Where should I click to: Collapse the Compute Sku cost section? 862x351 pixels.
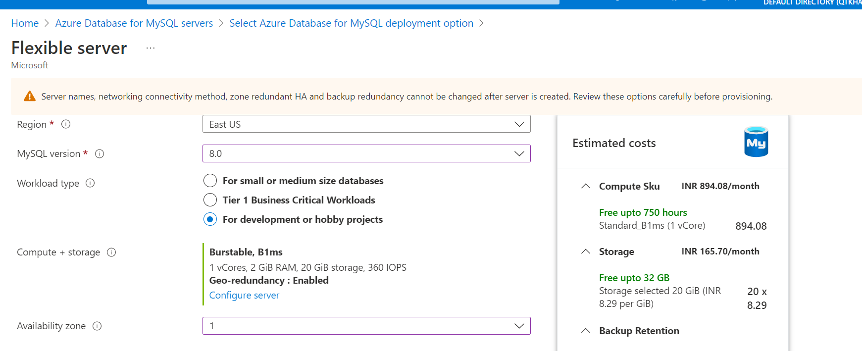(x=586, y=186)
